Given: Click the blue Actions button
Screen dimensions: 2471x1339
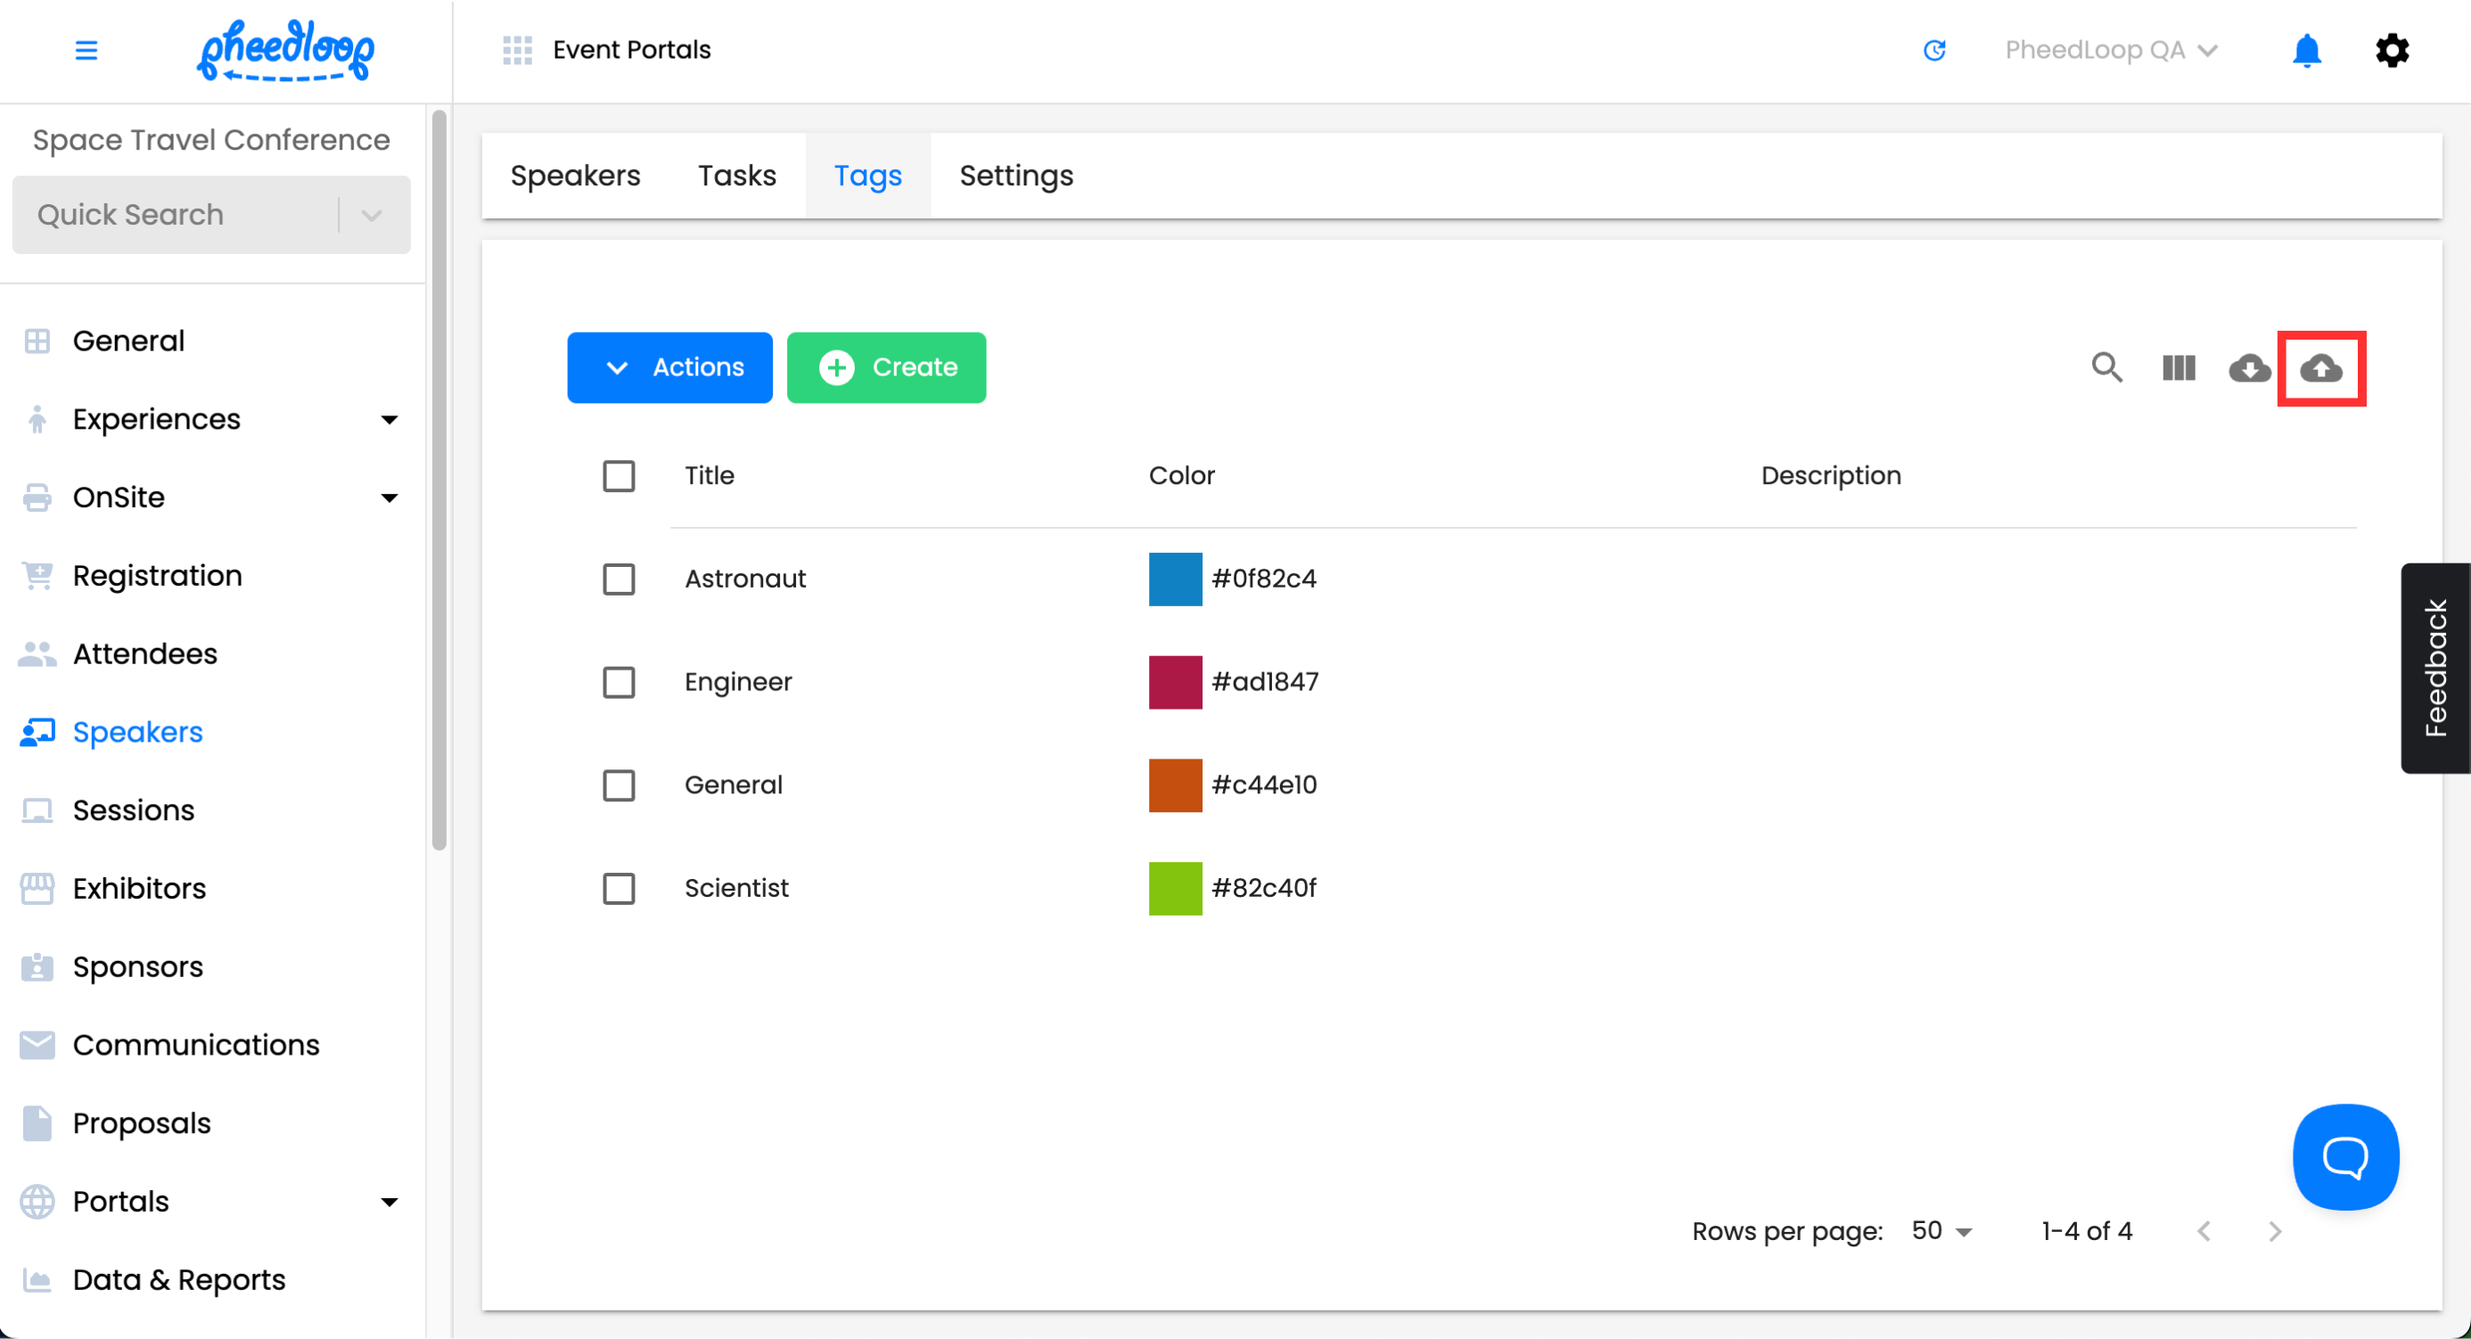Looking at the screenshot, I should click(669, 368).
